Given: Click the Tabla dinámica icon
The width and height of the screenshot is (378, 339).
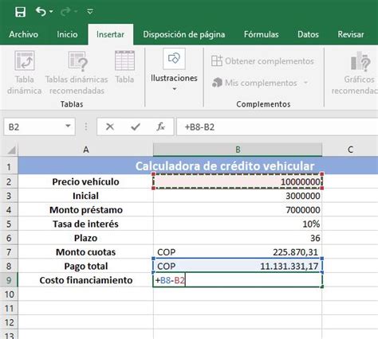Looking at the screenshot, I should [x=25, y=60].
